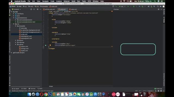Toggle the Build Variants side tab

[10, 81]
